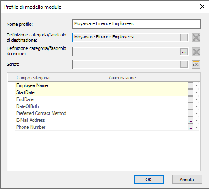Expand assignment dropdown for EndDate
The height and width of the screenshot is (189, 209).
point(196,99)
